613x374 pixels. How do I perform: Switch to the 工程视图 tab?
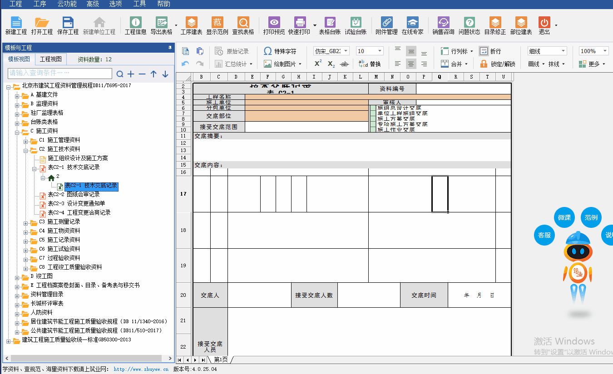50,59
